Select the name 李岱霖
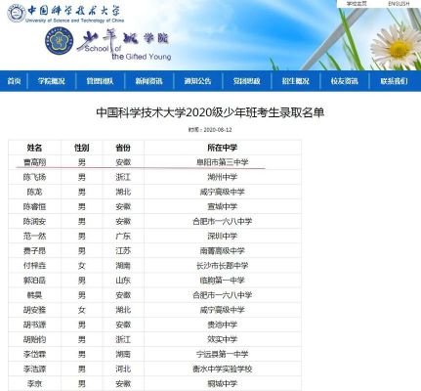The image size is (421, 391). tap(34, 354)
